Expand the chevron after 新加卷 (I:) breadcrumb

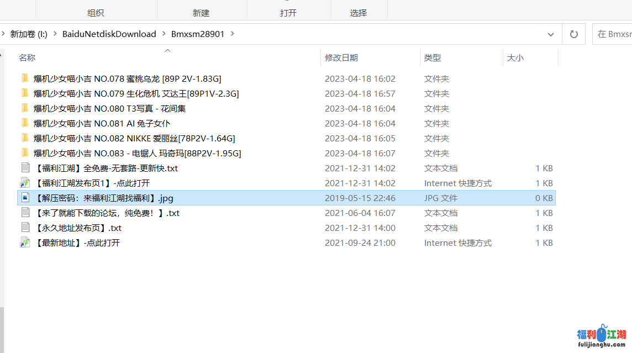point(55,34)
